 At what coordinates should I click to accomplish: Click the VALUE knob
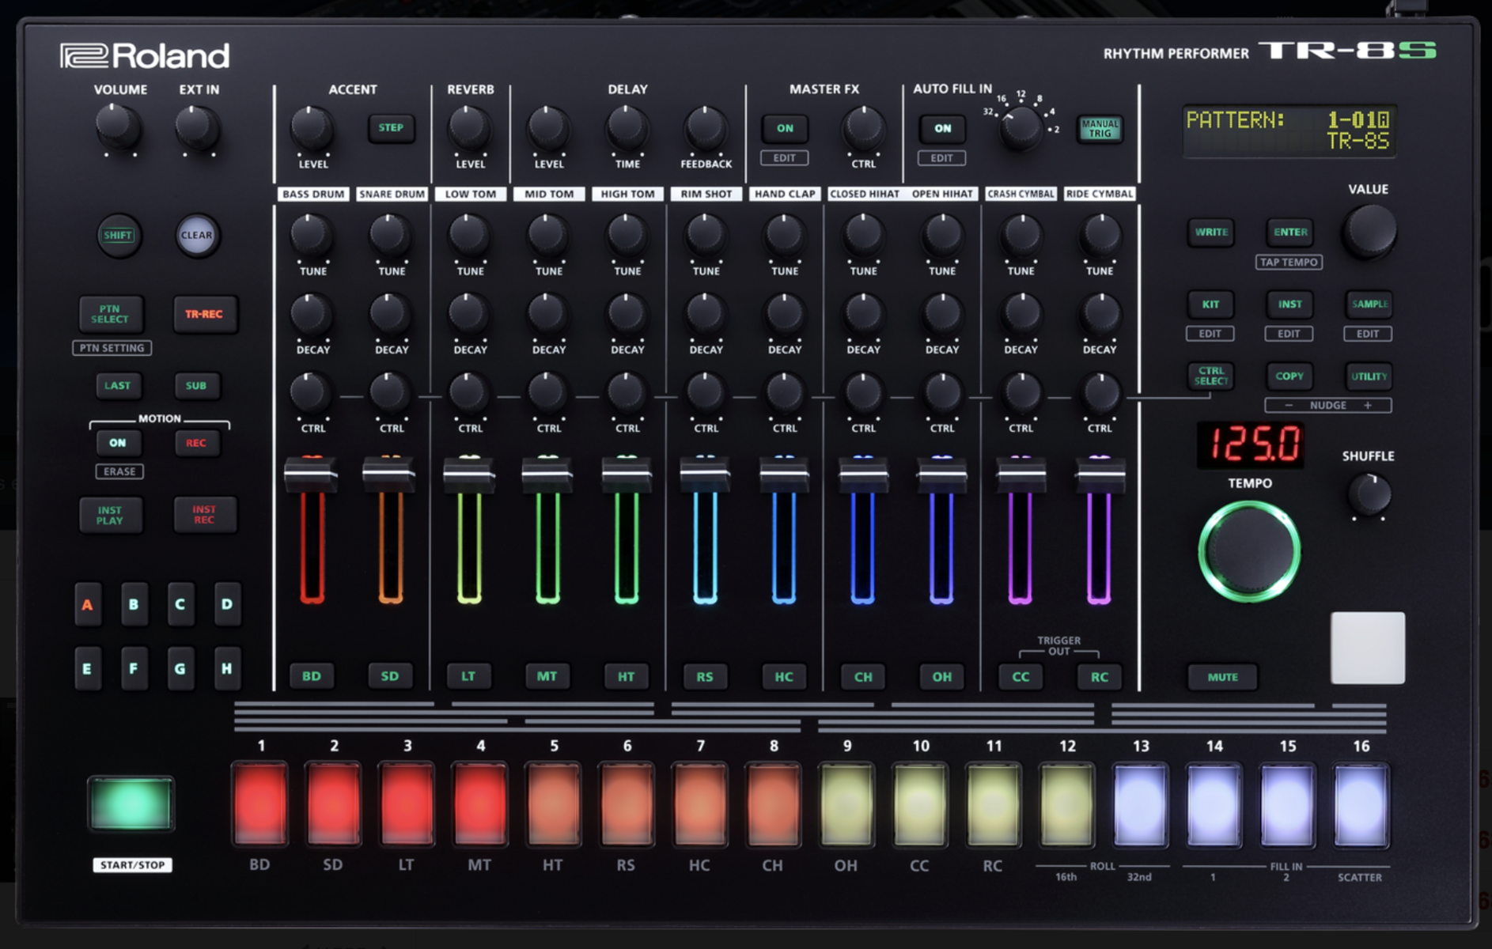click(1369, 231)
